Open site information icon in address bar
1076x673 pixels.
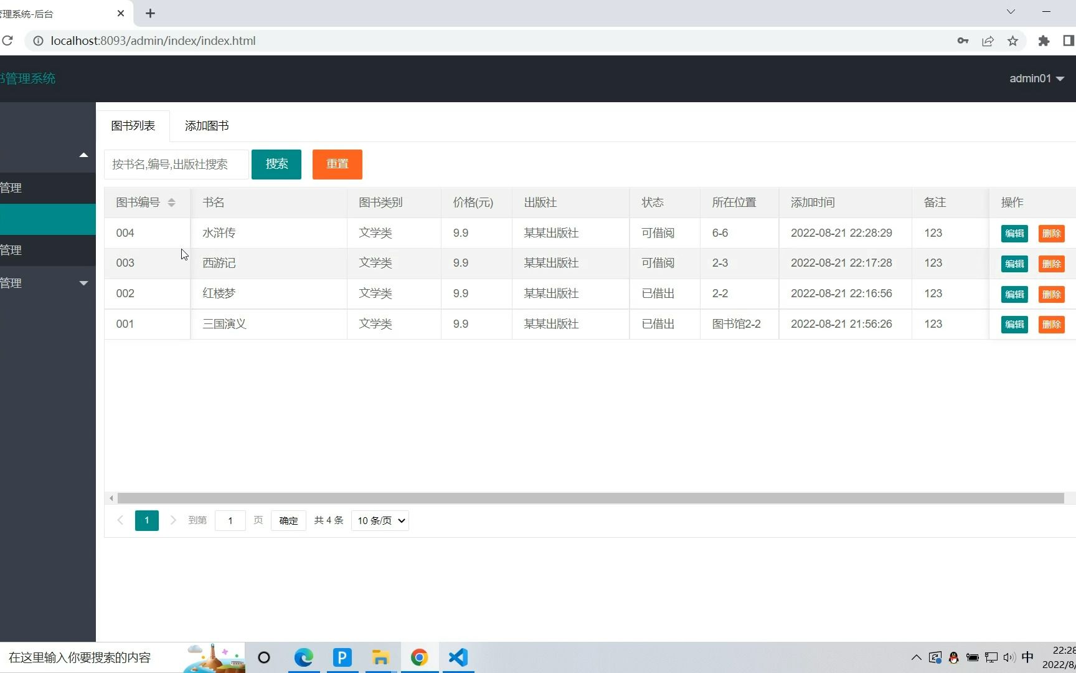tap(38, 41)
